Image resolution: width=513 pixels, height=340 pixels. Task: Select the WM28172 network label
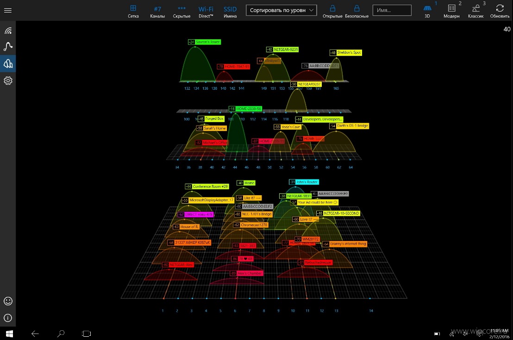pyautogui.click(x=307, y=239)
